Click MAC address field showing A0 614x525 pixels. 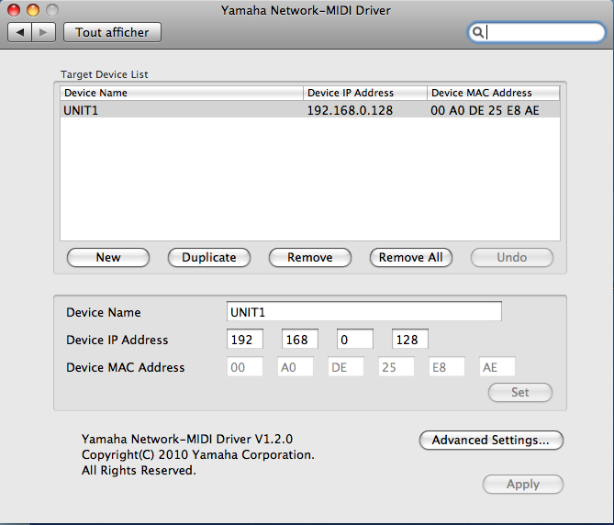(x=296, y=367)
